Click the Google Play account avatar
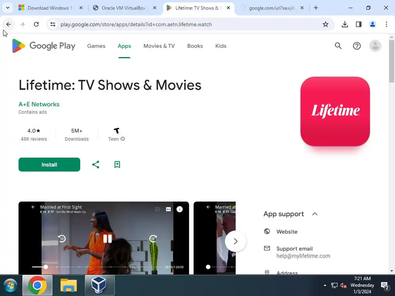The width and height of the screenshot is (395, 296). [x=375, y=46]
